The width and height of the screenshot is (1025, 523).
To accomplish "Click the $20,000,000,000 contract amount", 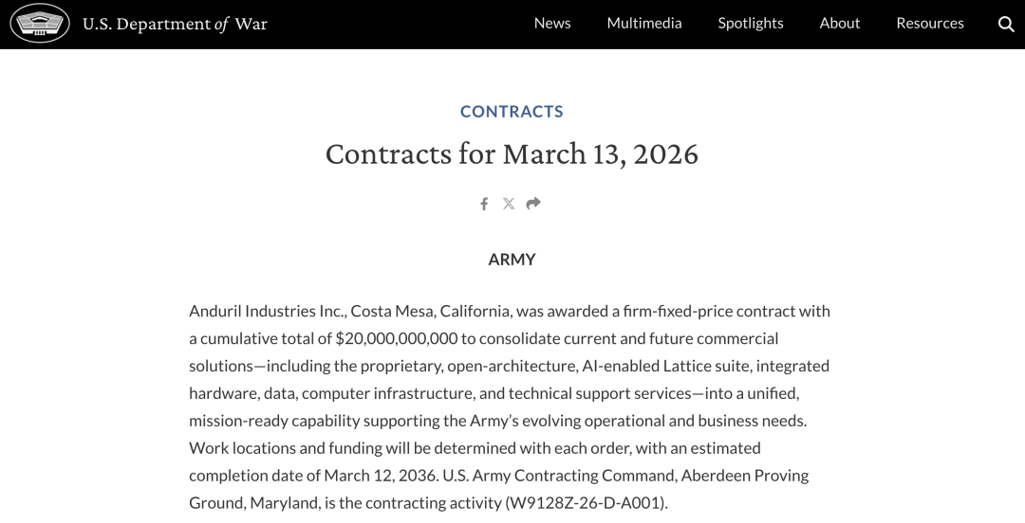I will click(397, 338).
